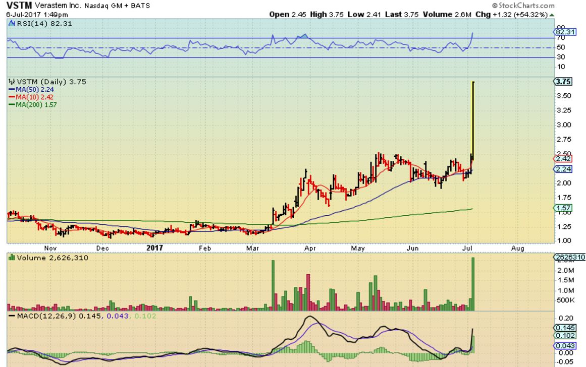Click the 3.75 last-price tag on the price axis
Image resolution: width=586 pixels, height=367 pixels.
564,82
